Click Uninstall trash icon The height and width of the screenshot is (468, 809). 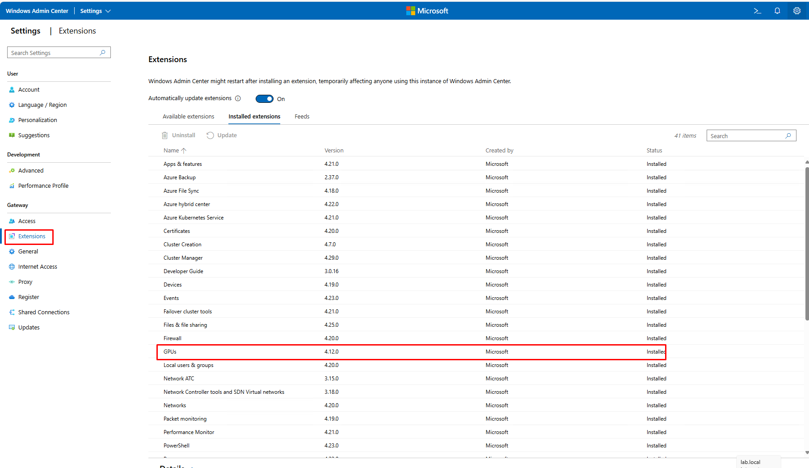pos(165,135)
